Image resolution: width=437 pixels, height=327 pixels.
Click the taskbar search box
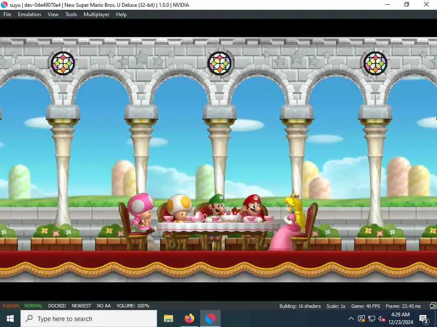point(89,318)
